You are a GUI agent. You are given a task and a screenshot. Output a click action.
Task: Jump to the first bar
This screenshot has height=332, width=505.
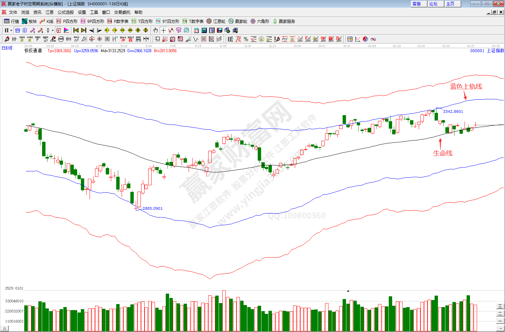coord(76,30)
